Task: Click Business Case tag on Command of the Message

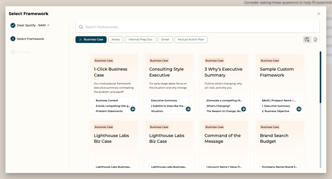Action: coord(214,127)
